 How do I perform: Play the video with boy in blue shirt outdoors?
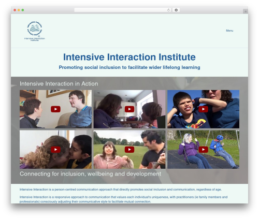point(203,109)
